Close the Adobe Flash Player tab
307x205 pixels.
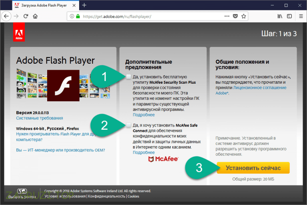point(74,6)
